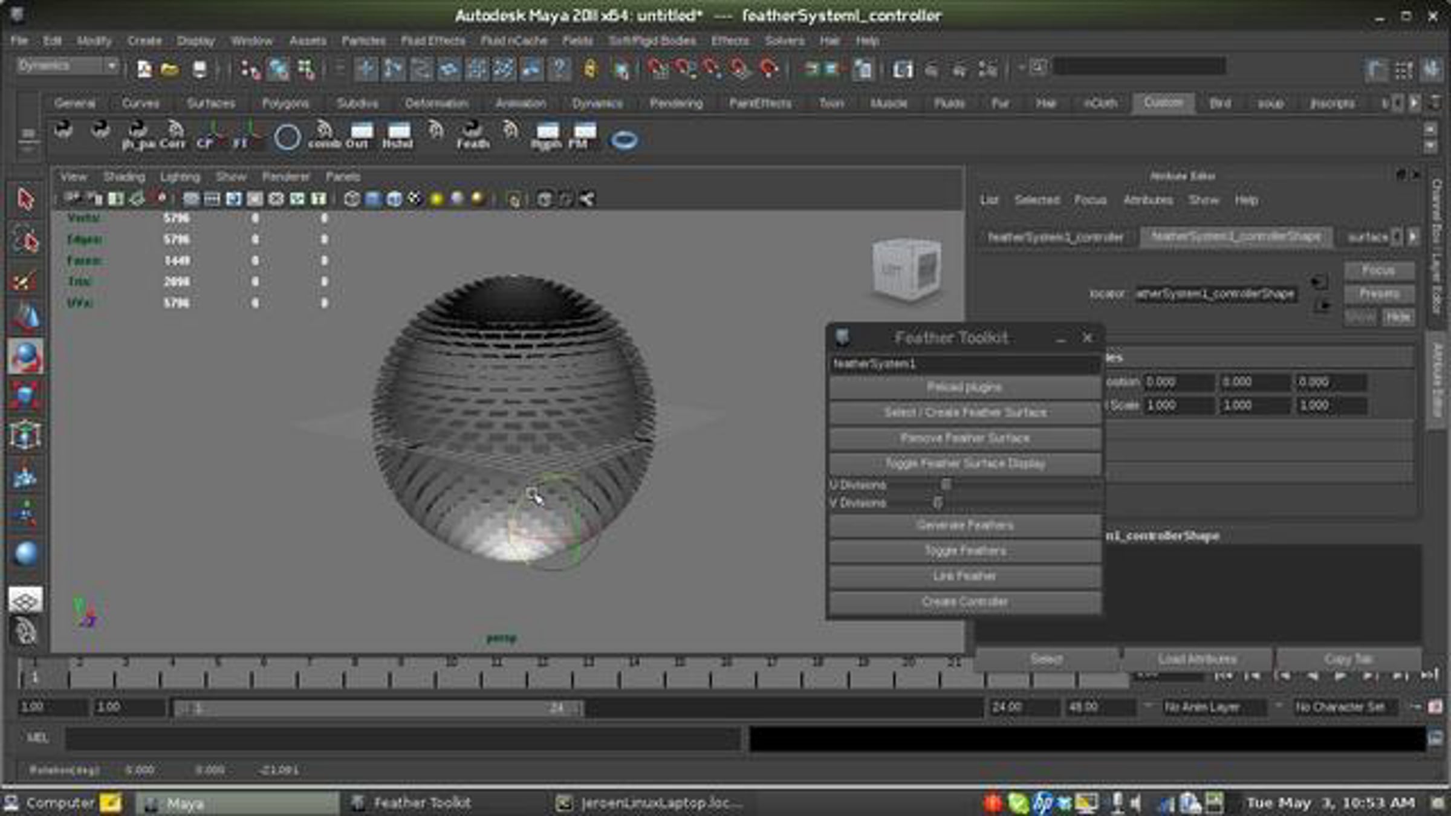
Task: Click the padlock lock-selection icon
Action: coord(590,69)
